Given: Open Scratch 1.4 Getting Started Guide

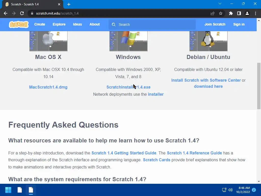Looking at the screenshot, I should [124, 153].
